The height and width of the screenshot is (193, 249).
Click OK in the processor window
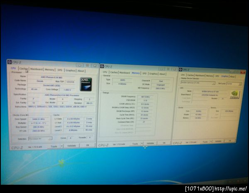click(x=88, y=145)
